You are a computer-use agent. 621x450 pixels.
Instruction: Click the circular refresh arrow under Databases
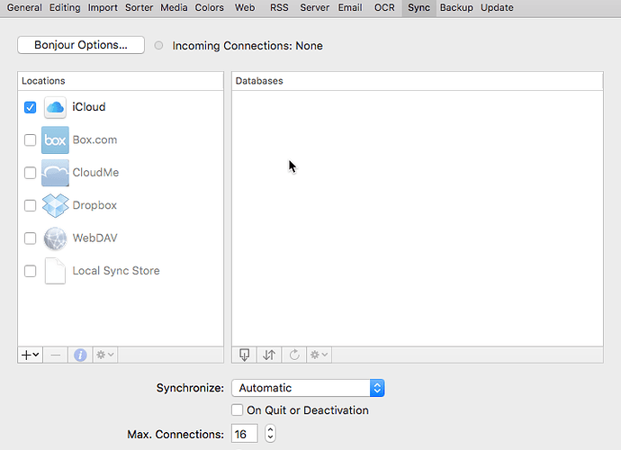294,355
